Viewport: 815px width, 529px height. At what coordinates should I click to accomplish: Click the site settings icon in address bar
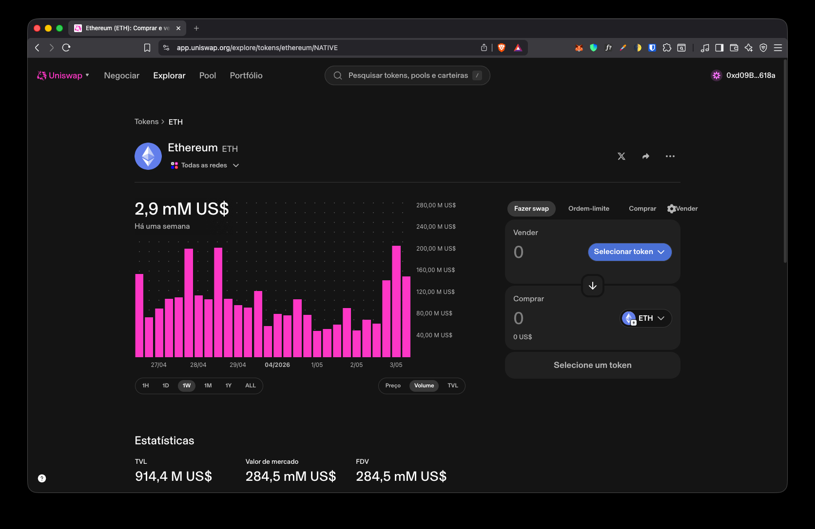(x=166, y=48)
